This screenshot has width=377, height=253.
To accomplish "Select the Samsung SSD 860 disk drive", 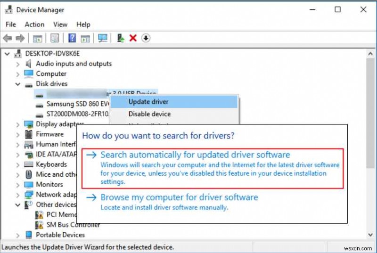I will (x=78, y=104).
